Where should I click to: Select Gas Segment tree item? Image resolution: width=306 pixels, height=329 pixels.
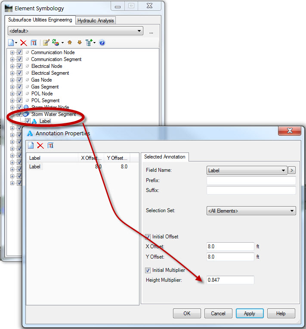coord(45,87)
